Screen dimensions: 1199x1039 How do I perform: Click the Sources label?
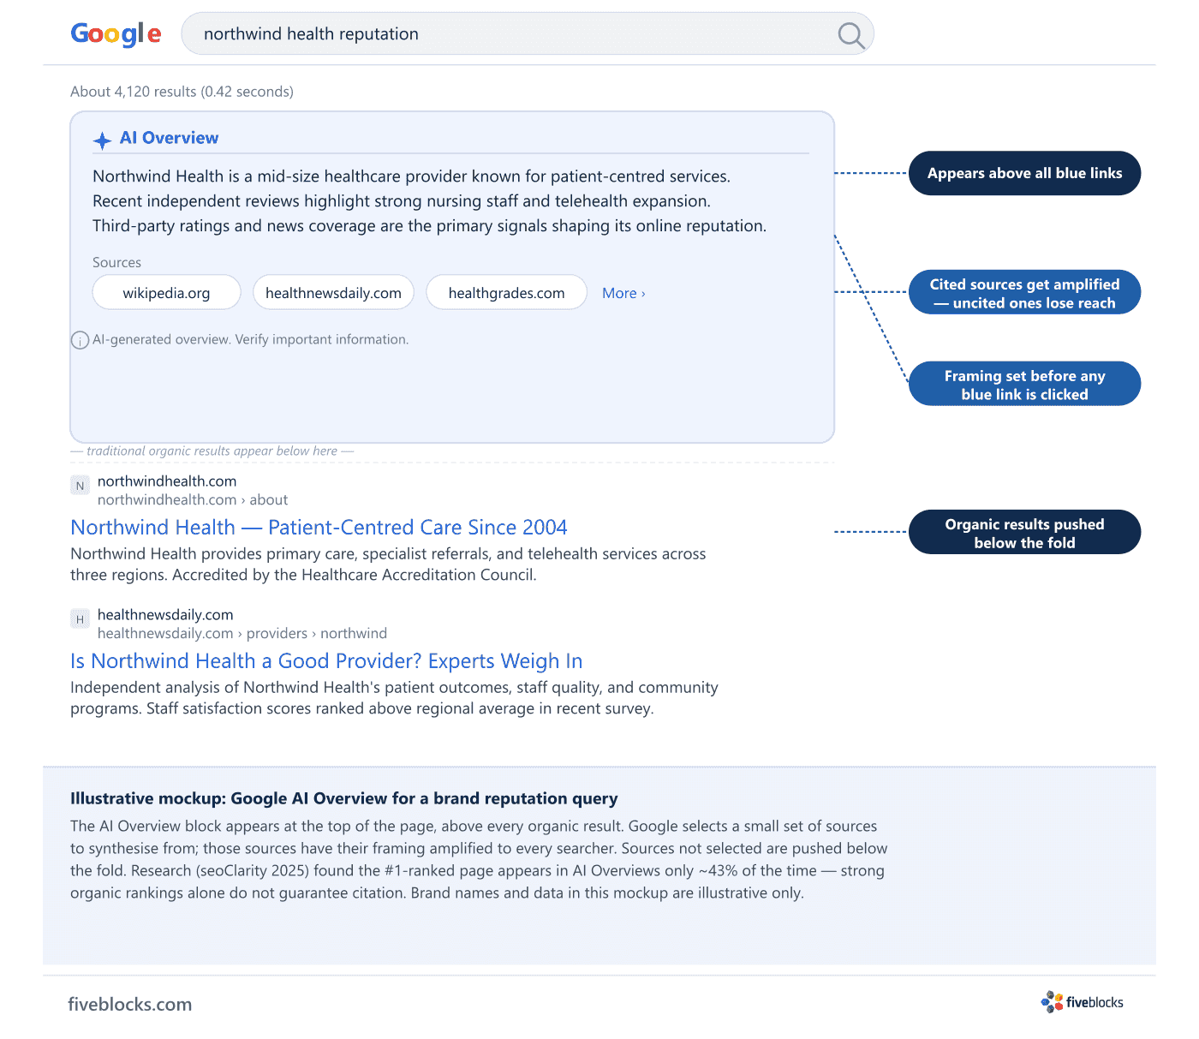click(x=116, y=262)
